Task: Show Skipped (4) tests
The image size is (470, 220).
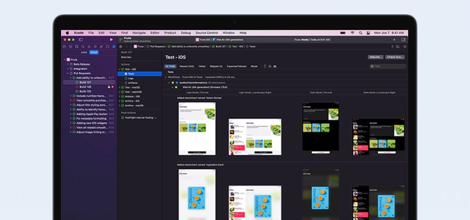Action: (x=216, y=66)
